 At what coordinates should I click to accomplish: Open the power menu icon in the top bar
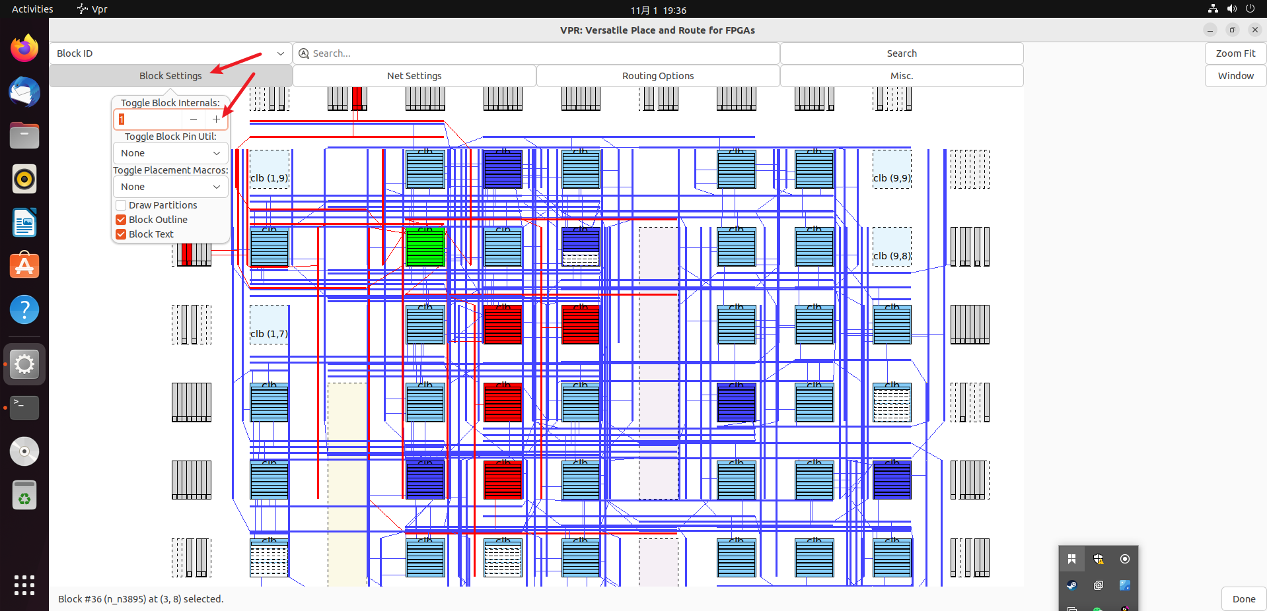pyautogui.click(x=1250, y=9)
